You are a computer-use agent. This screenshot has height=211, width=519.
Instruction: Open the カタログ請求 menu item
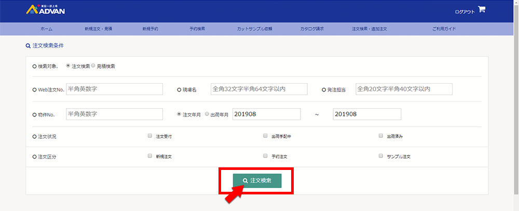tap(312, 29)
